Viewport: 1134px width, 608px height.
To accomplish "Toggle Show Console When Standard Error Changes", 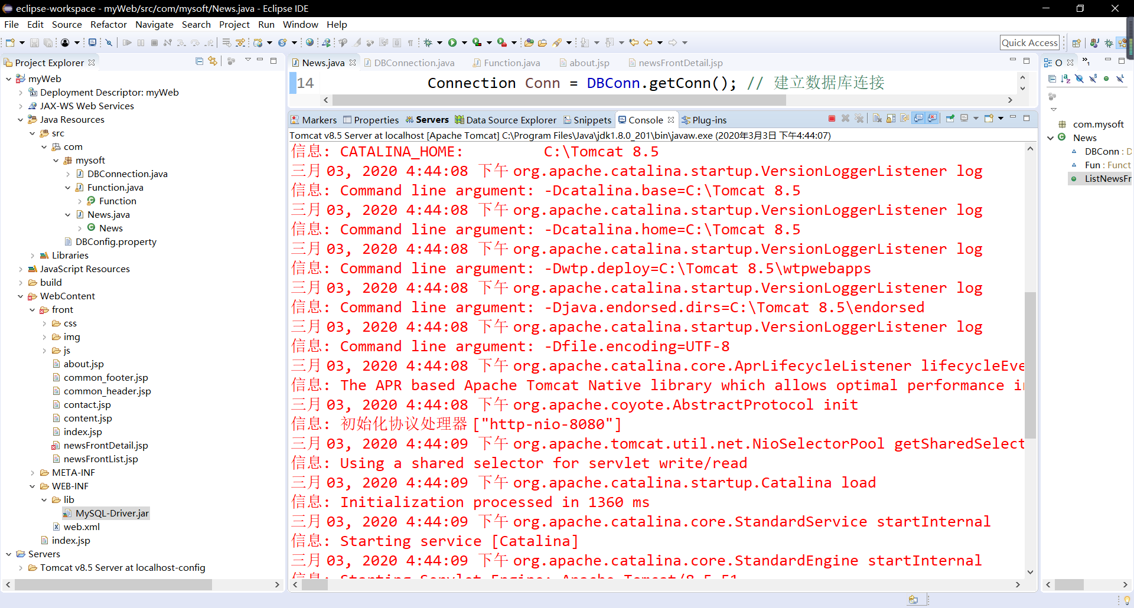I will coord(932,118).
